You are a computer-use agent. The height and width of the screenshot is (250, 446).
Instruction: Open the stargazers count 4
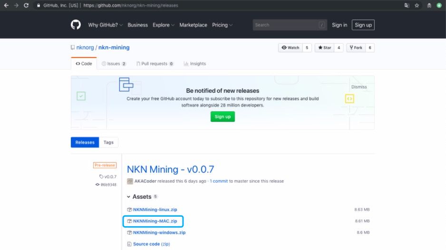tap(339, 48)
